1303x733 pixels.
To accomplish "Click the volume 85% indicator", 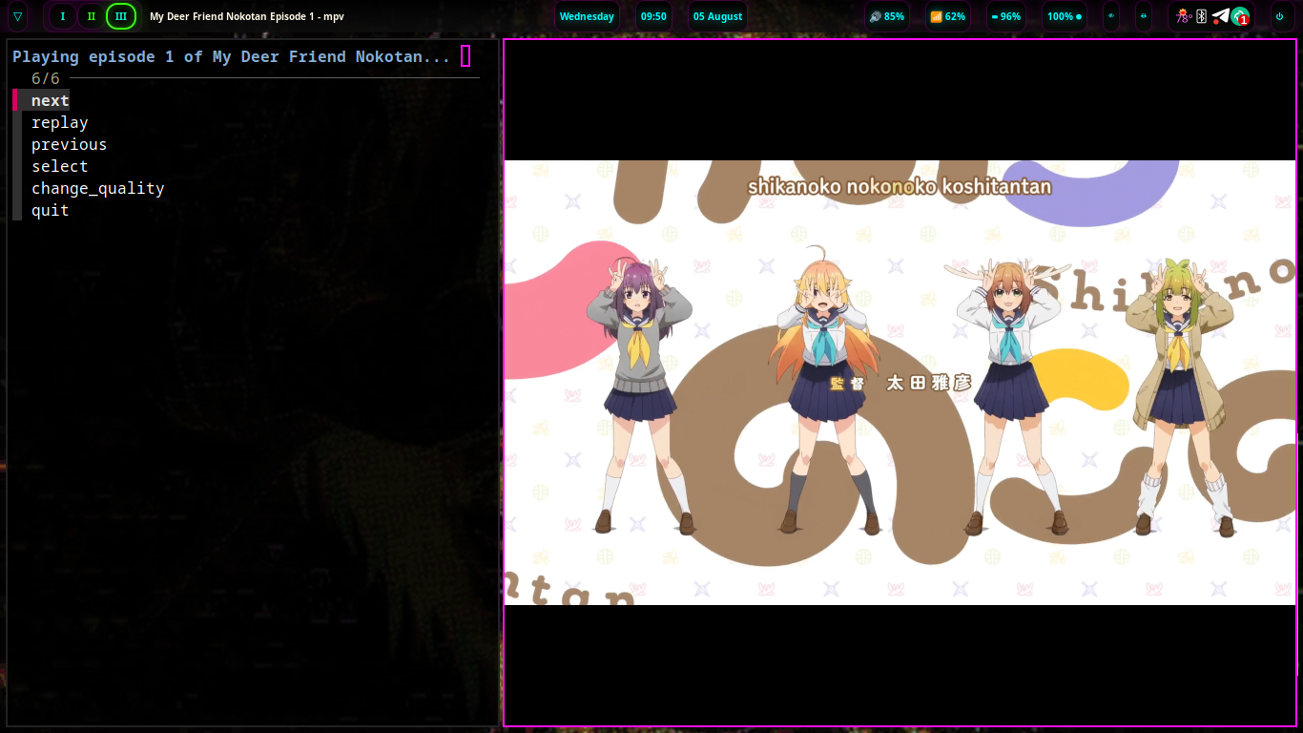I will [x=887, y=16].
